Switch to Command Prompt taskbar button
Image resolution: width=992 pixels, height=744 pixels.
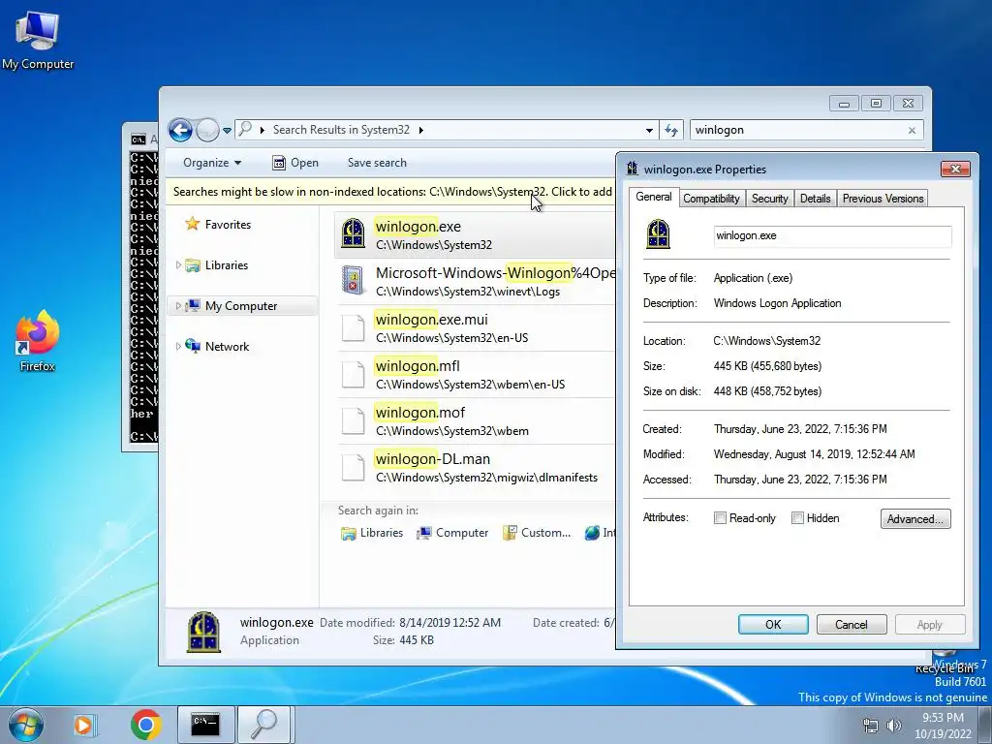click(x=205, y=725)
